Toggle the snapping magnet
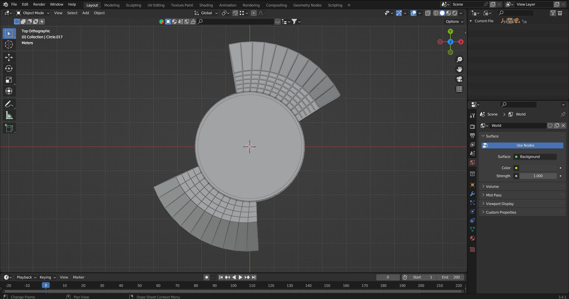The width and height of the screenshot is (569, 299). pyautogui.click(x=235, y=13)
